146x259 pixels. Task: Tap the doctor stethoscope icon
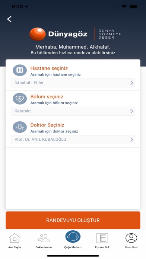[x=20, y=127]
